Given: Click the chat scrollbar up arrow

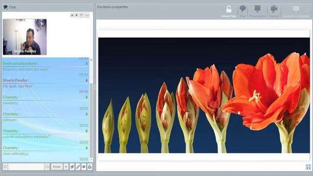Looking at the screenshot, I should click(91, 60).
